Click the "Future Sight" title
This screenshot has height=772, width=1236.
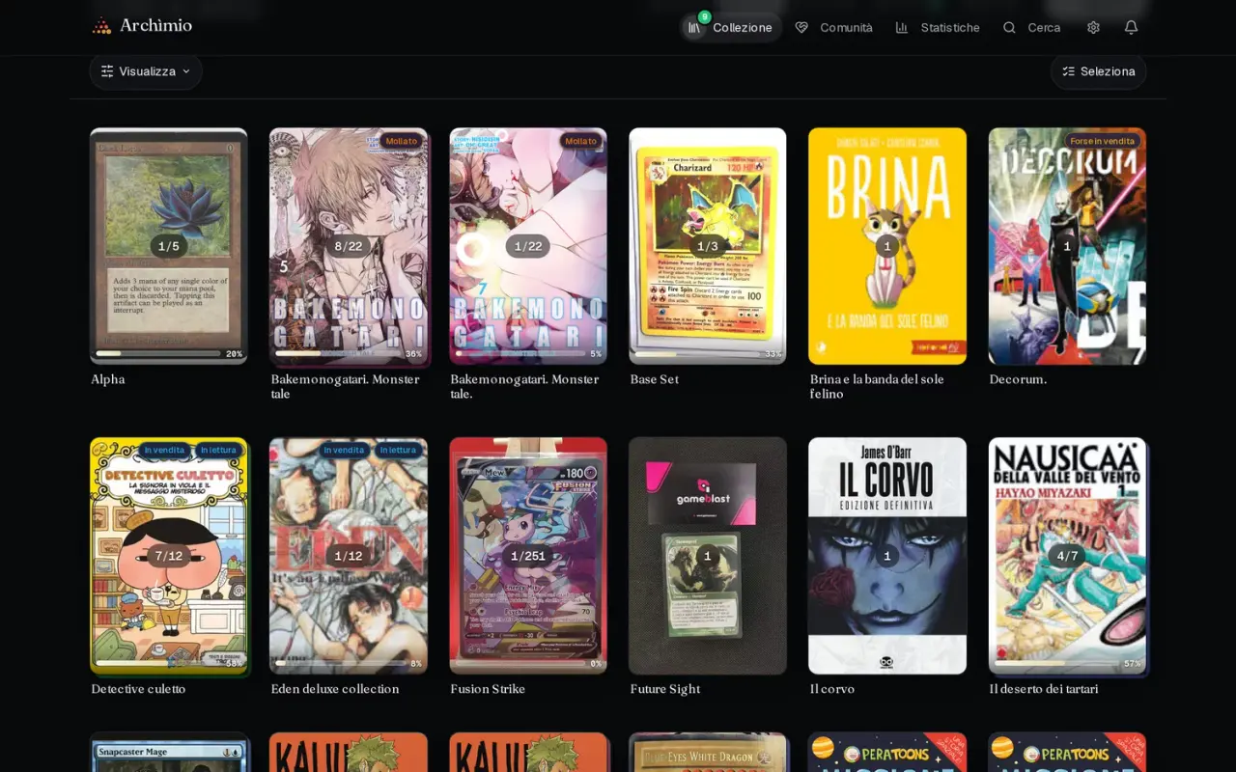pyautogui.click(x=665, y=689)
